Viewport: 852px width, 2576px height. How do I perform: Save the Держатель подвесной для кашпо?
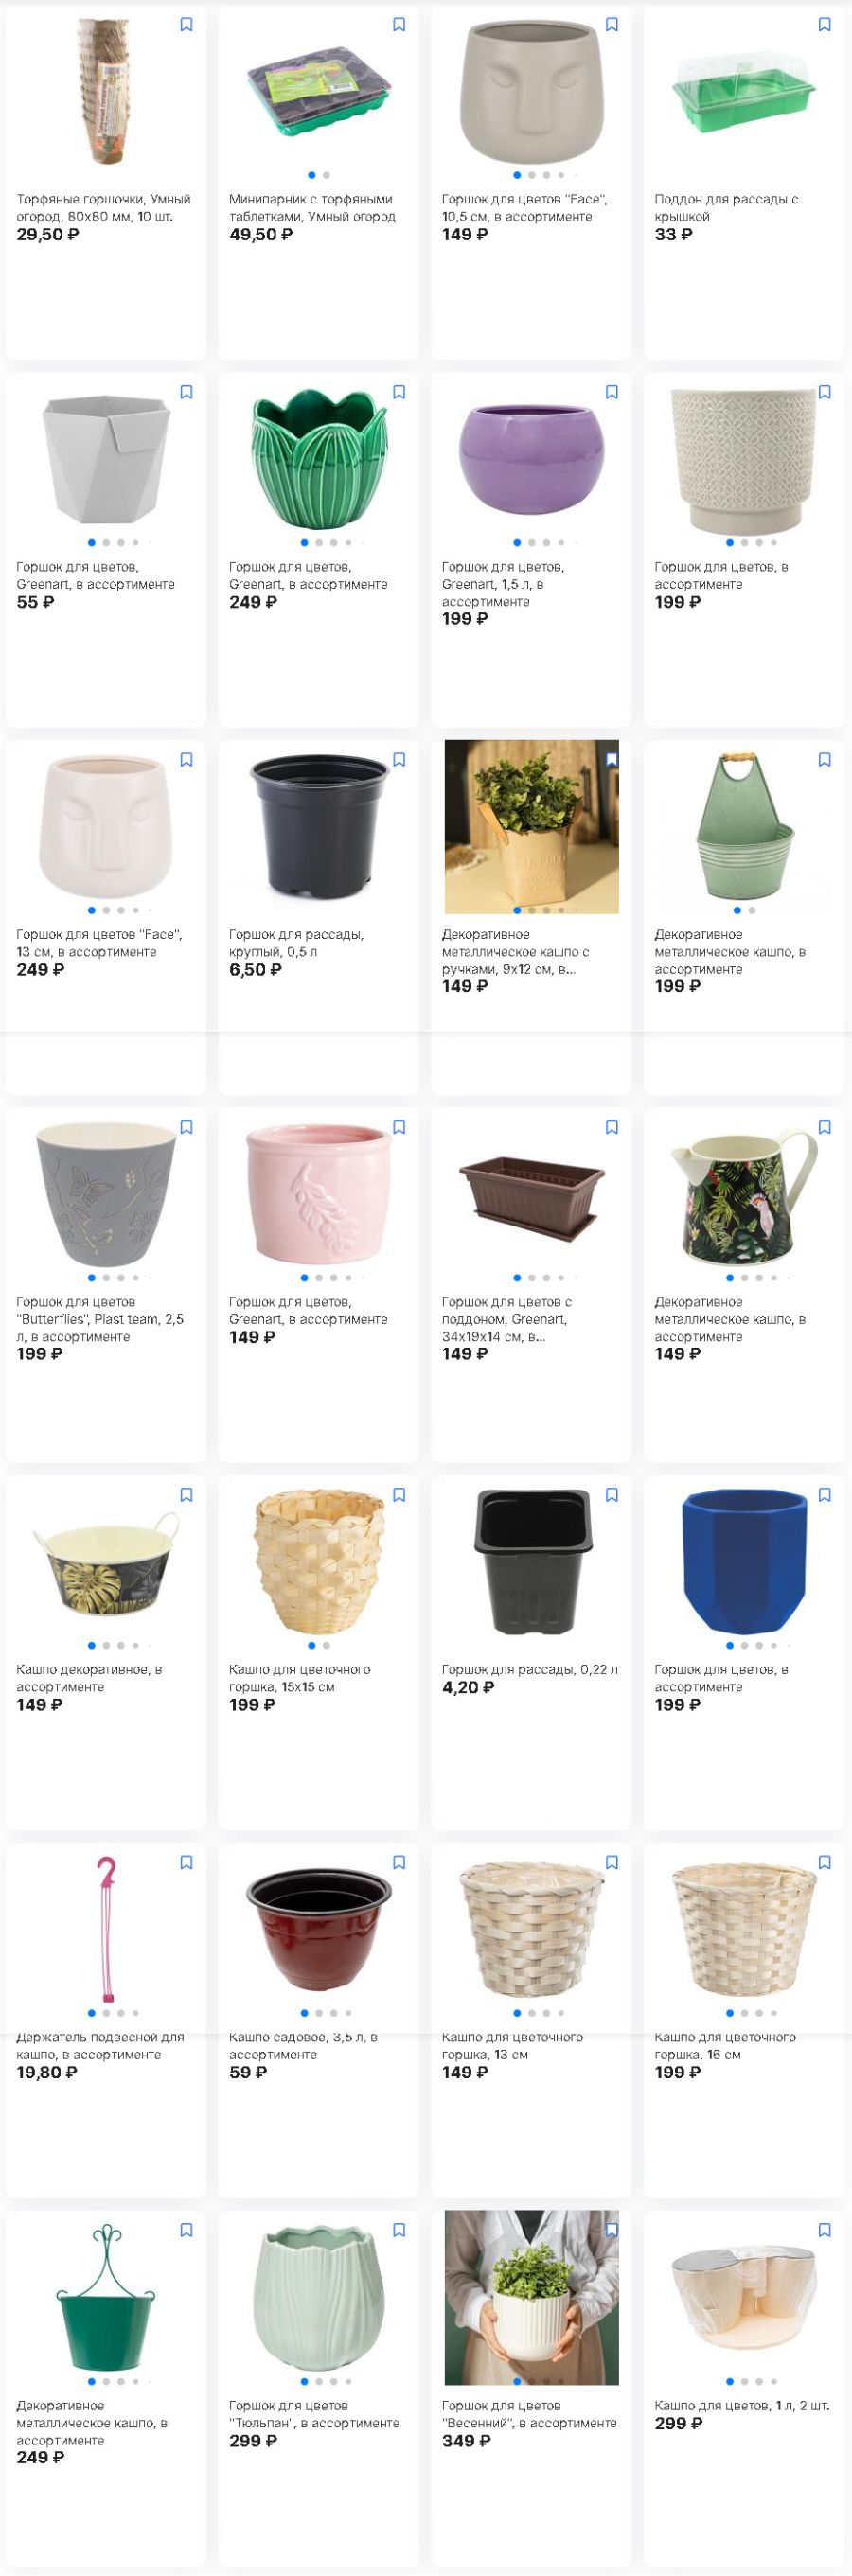coord(186,1863)
